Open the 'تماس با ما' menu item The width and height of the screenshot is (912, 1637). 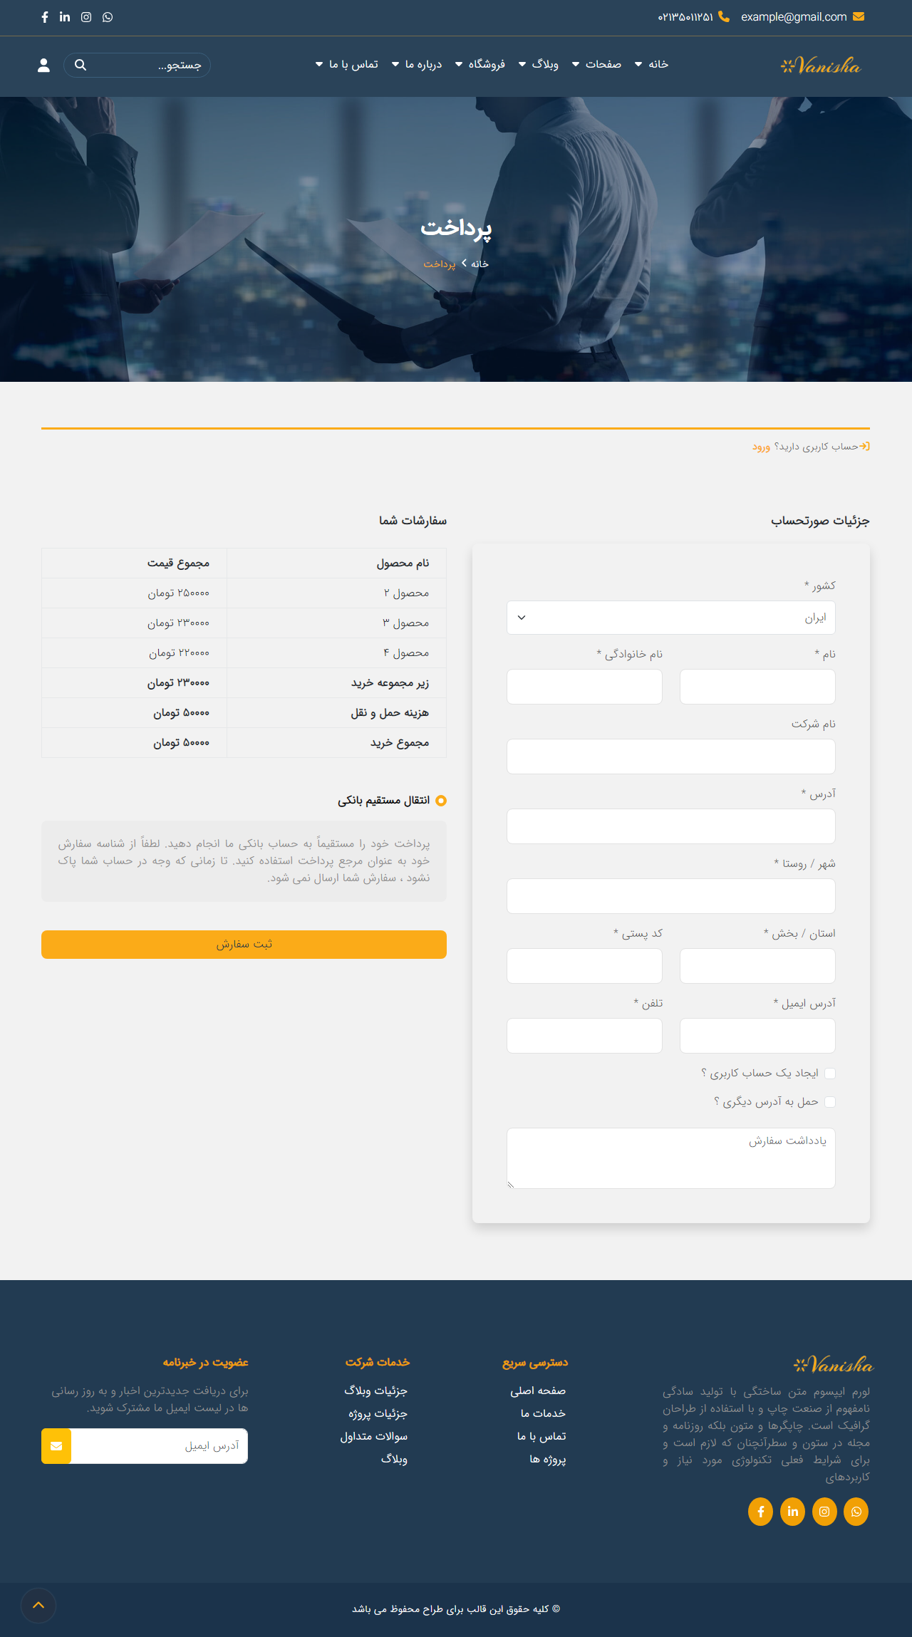pyautogui.click(x=347, y=65)
